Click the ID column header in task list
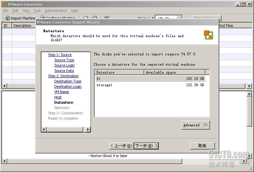 point(7,26)
